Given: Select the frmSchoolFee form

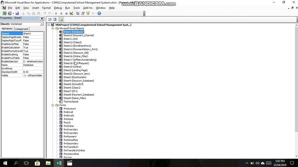Looking at the screenshot, I should [71, 140].
